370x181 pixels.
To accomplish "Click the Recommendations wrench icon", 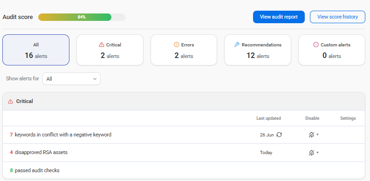I will (x=237, y=45).
